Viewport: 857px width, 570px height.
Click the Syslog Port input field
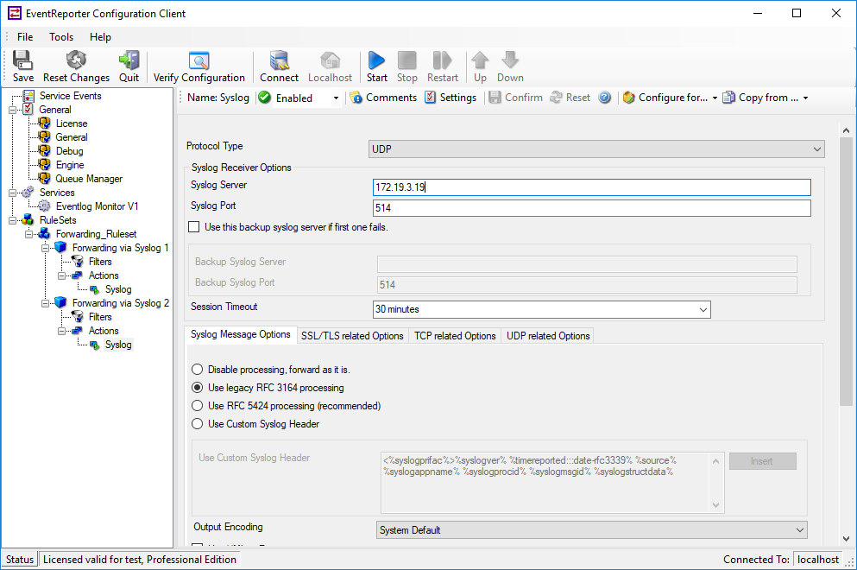[592, 208]
